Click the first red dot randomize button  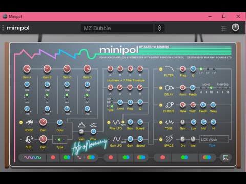tap(53, 157)
